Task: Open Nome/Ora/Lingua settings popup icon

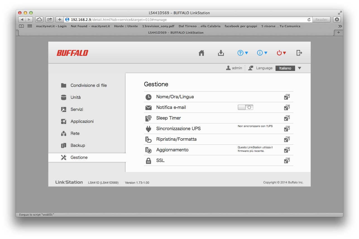Action: pyautogui.click(x=287, y=97)
